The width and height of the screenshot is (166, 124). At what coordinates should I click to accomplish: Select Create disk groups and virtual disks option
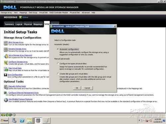(58, 74)
